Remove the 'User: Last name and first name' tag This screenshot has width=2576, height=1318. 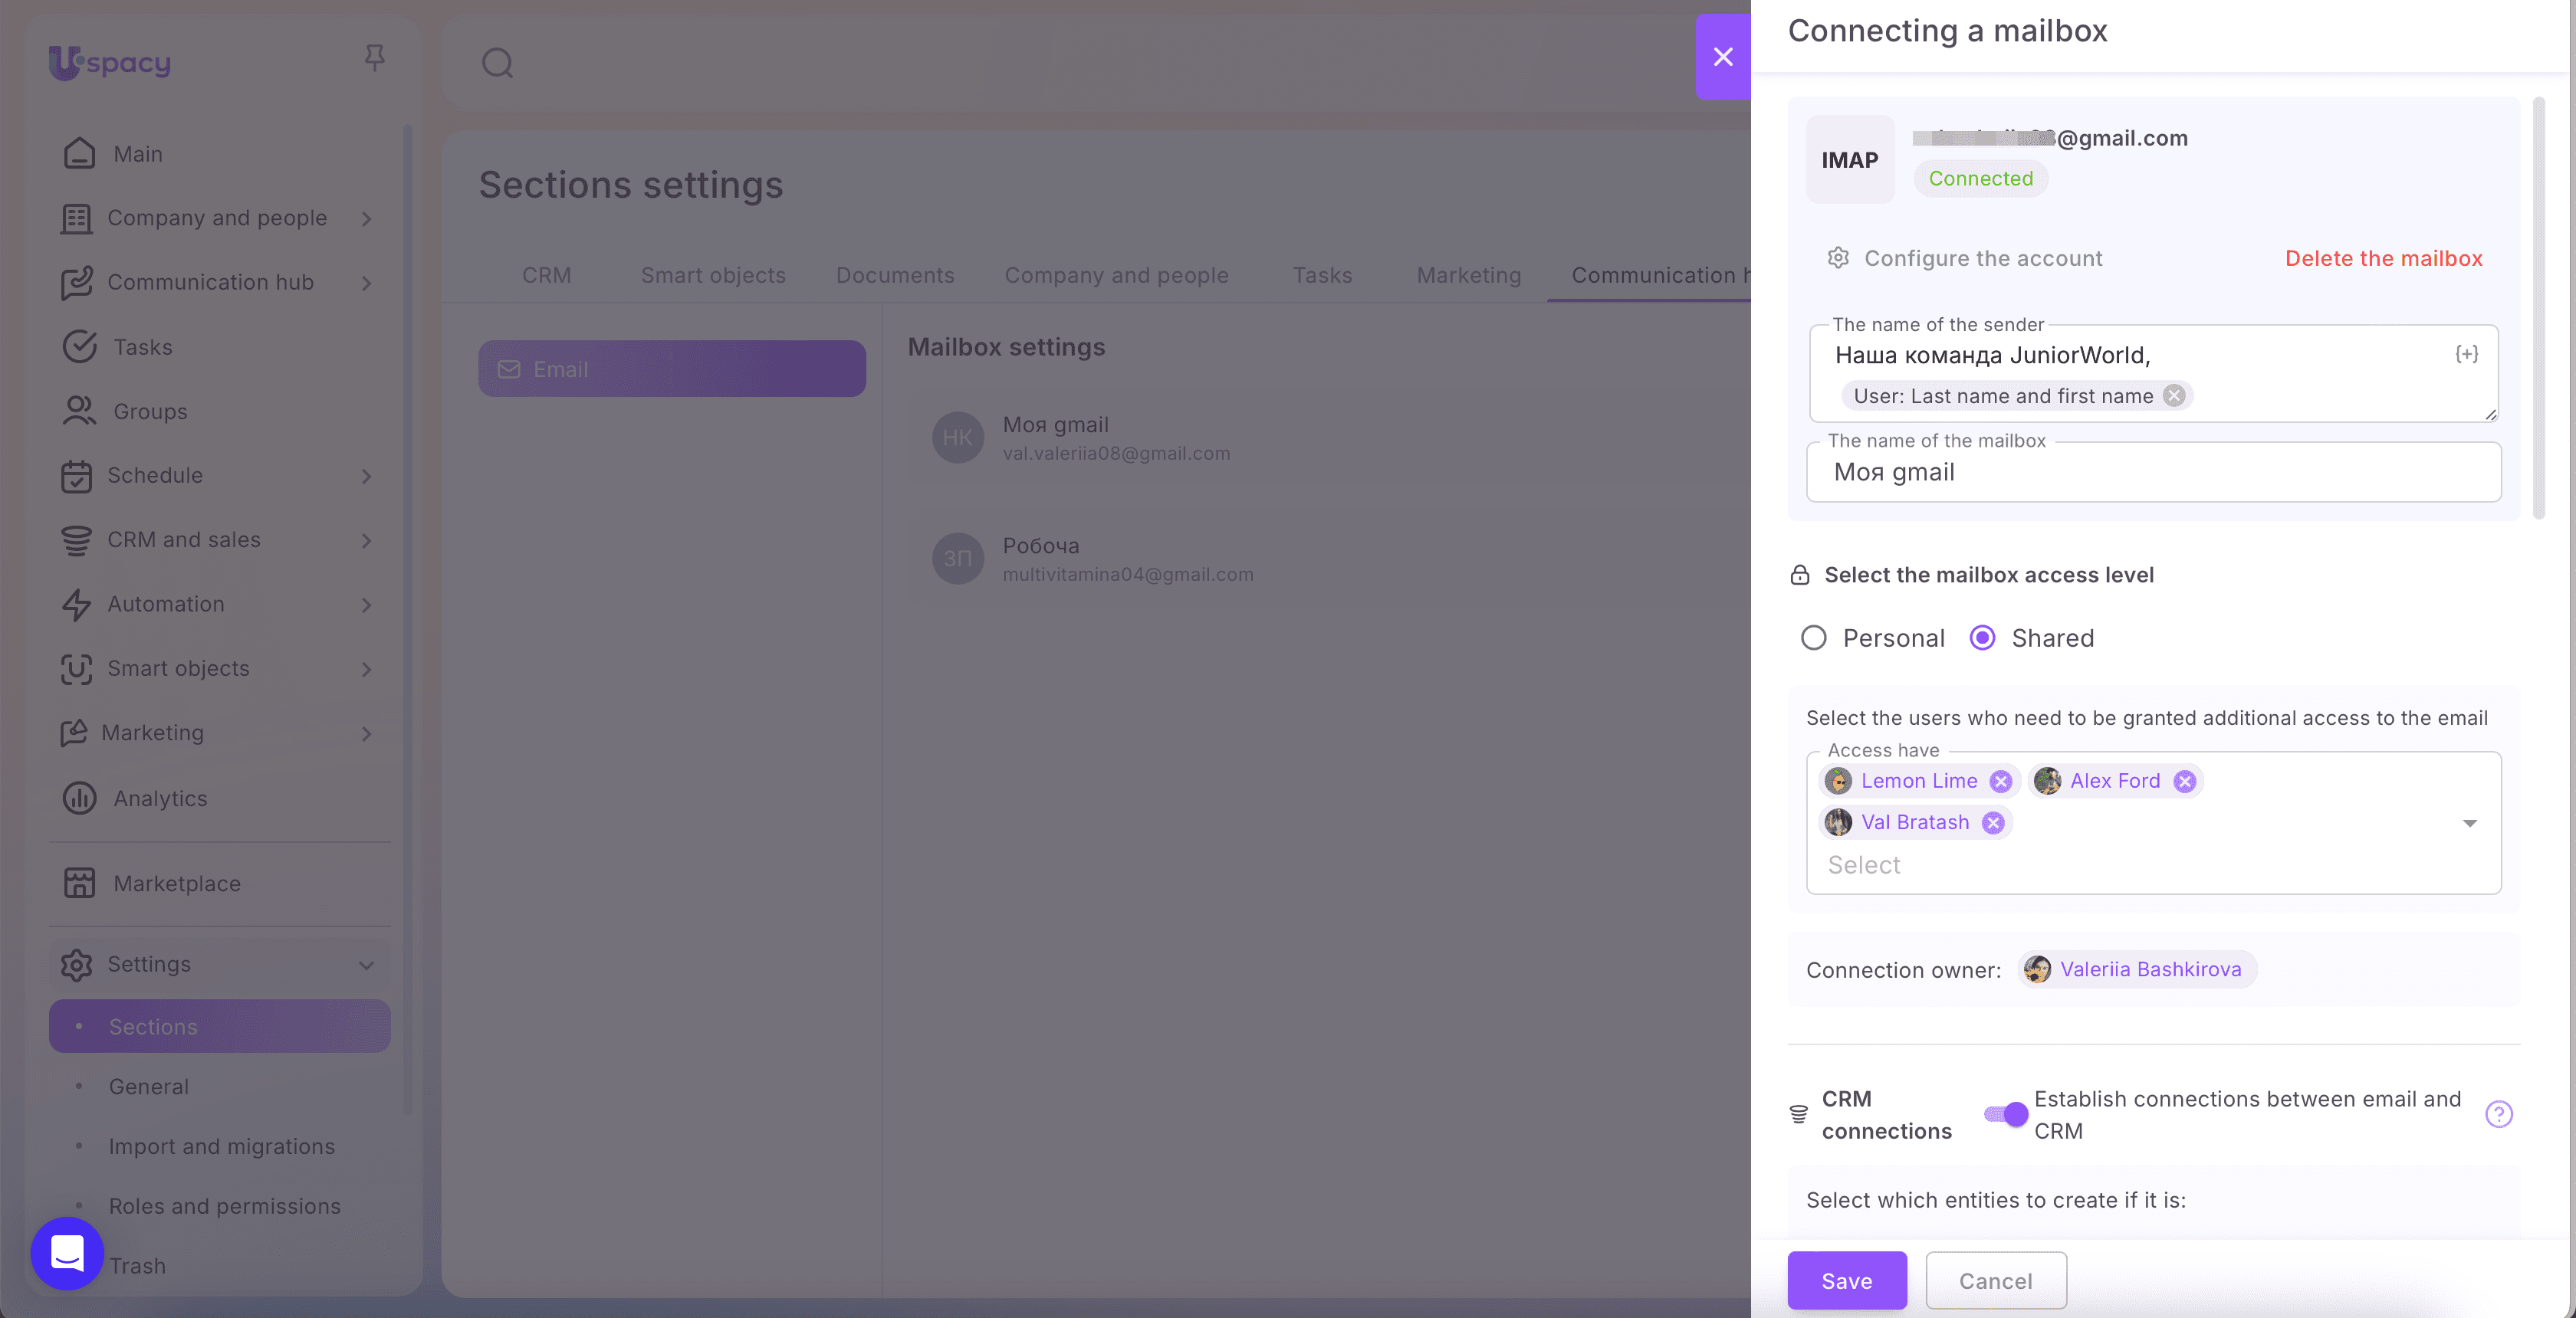pos(2174,395)
